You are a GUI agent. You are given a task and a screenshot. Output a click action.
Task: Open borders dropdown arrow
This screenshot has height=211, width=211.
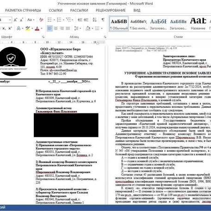102,29
